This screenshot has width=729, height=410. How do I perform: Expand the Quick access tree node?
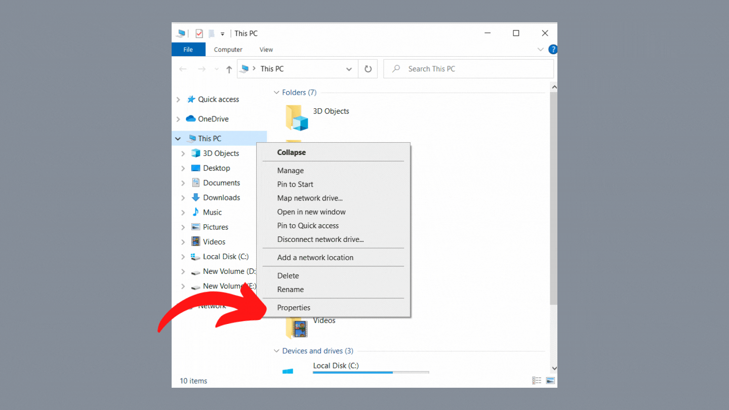pyautogui.click(x=178, y=100)
